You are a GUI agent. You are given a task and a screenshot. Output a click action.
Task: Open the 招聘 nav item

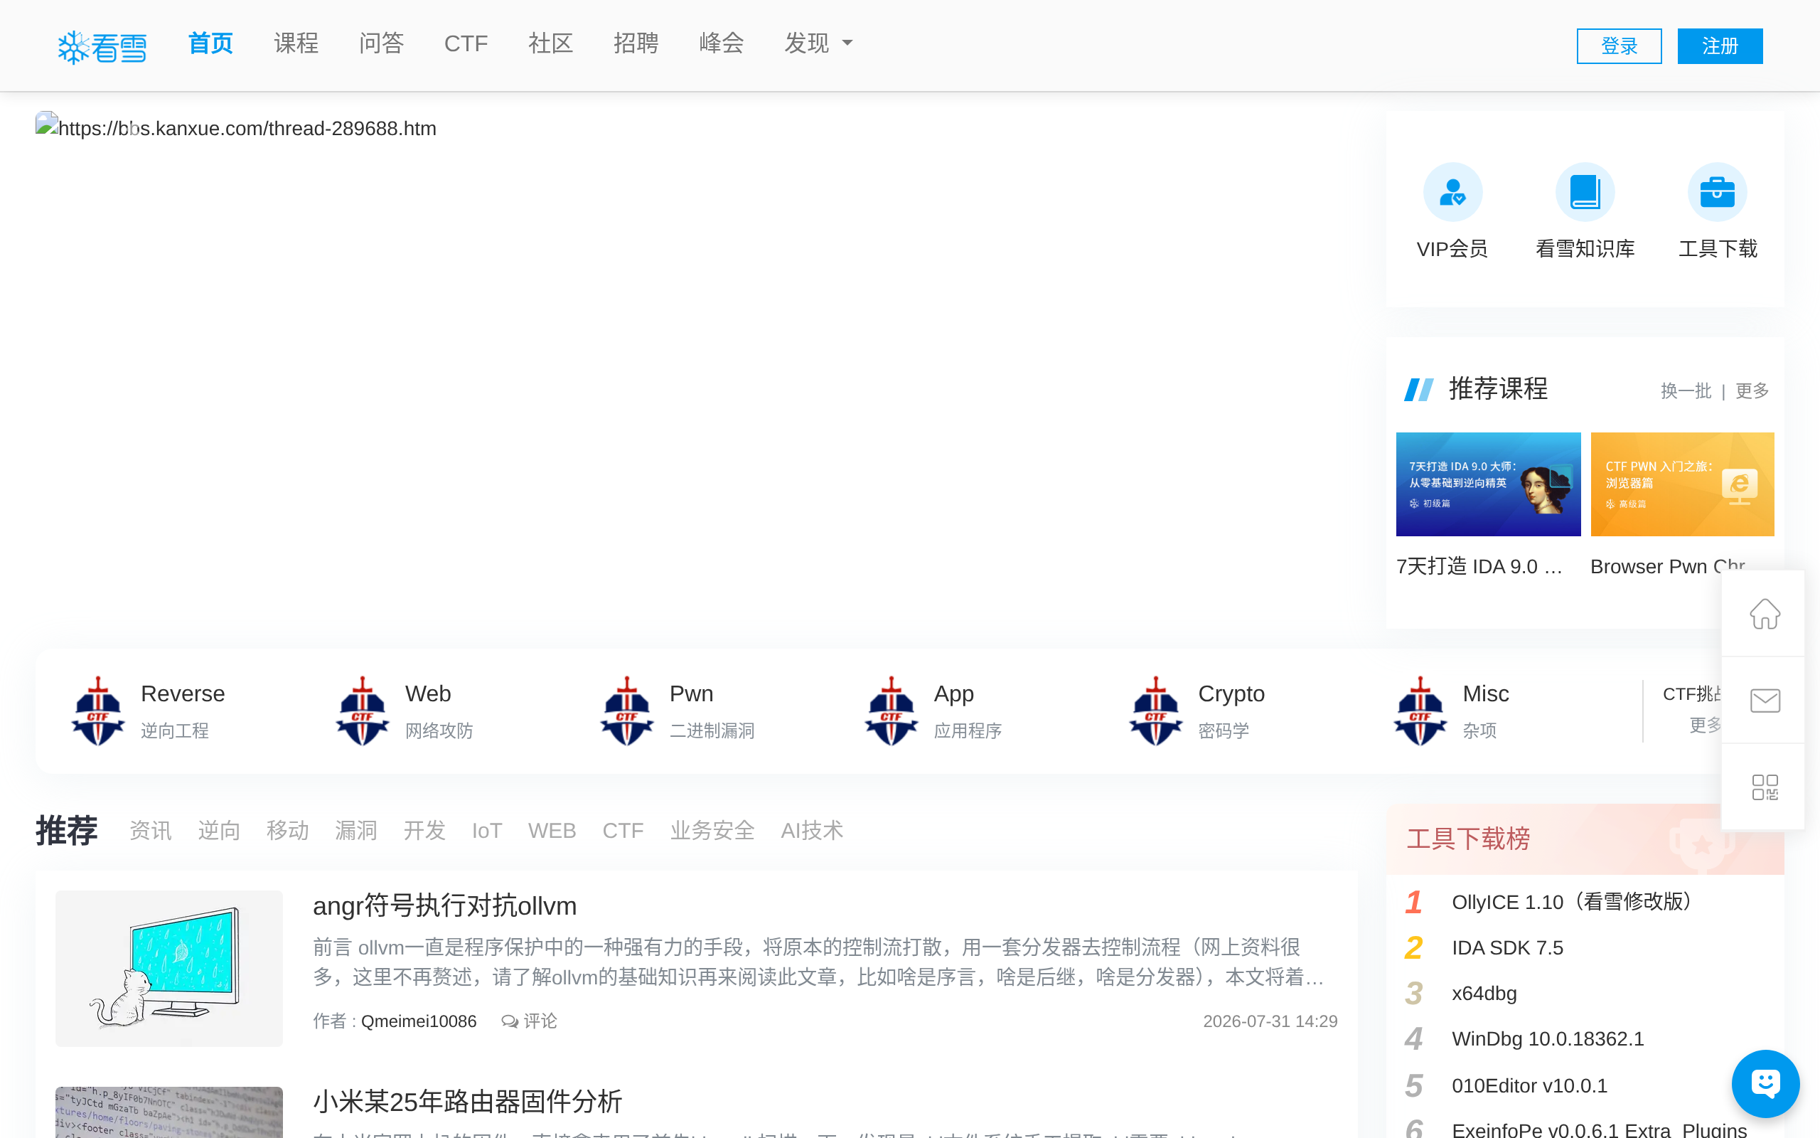(x=636, y=43)
